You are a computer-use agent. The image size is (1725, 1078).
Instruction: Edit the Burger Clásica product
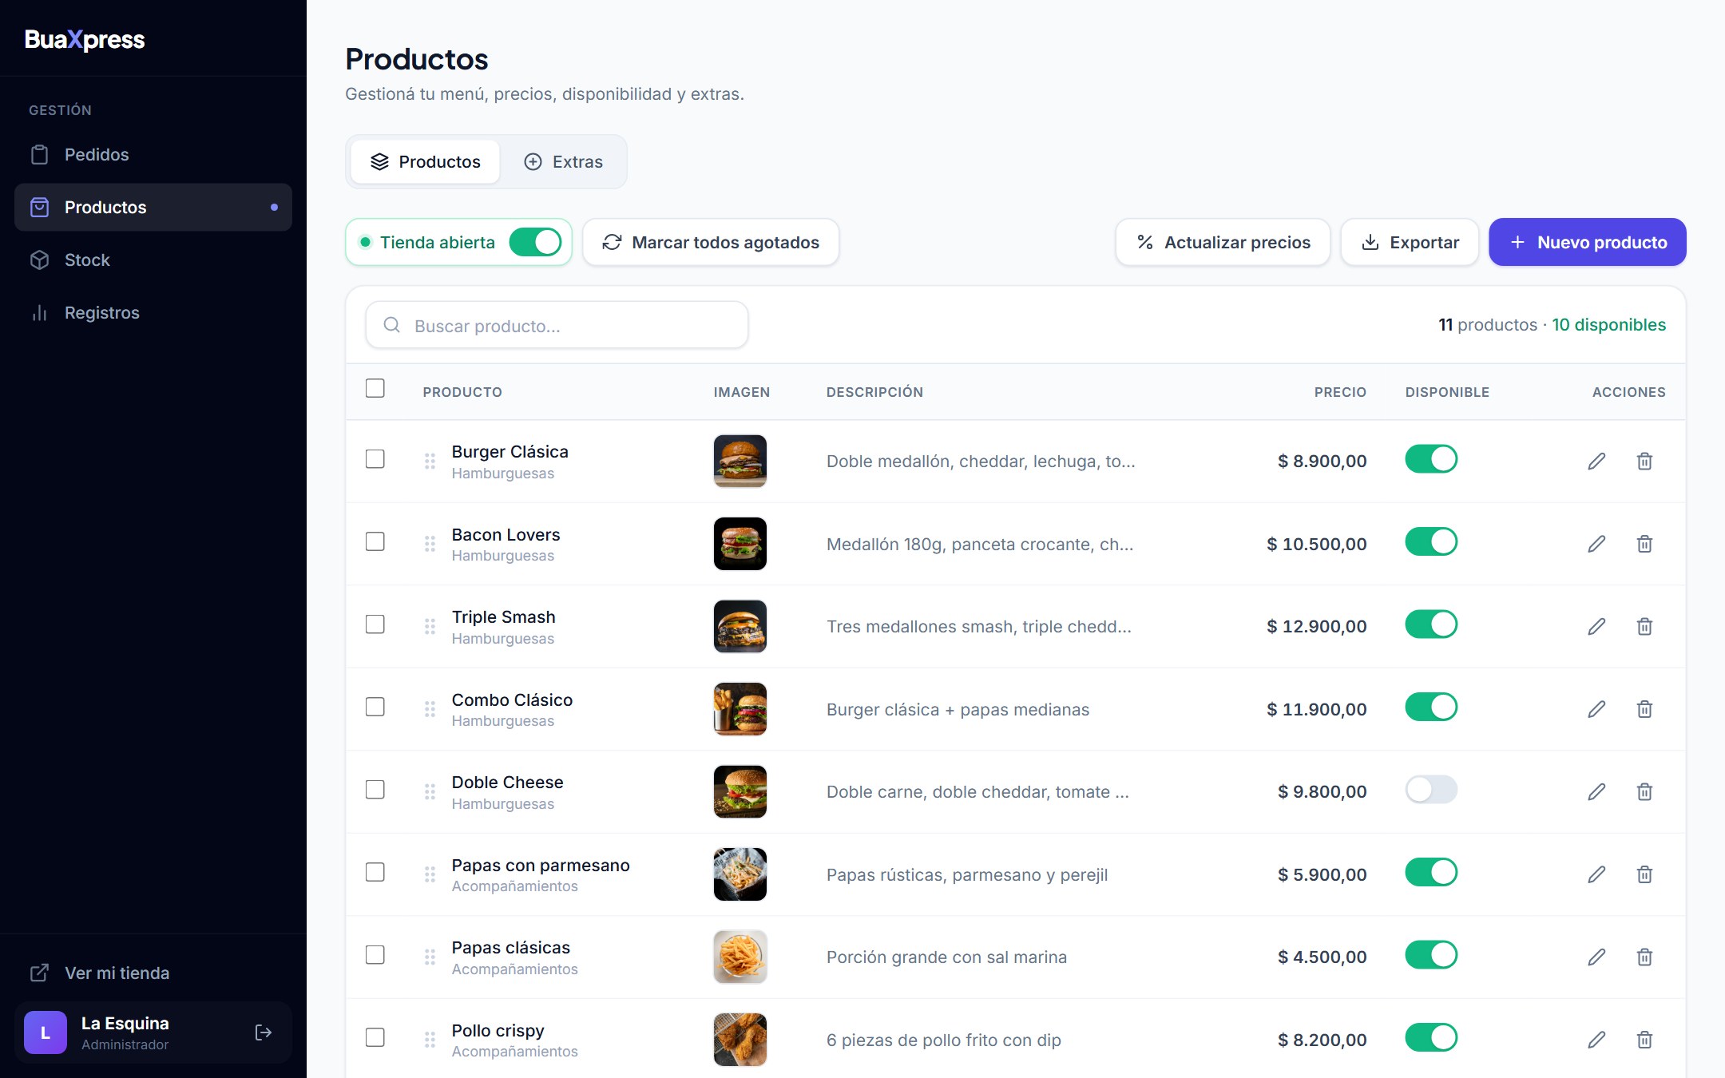pos(1596,461)
